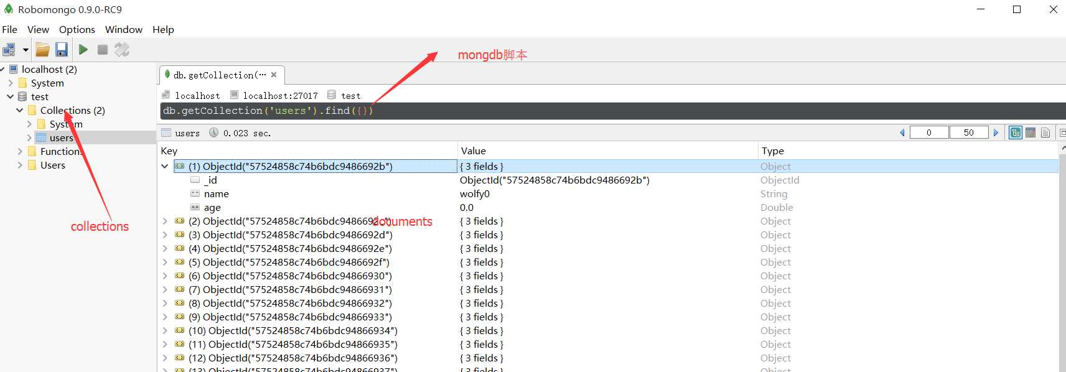Select document (9) ObjectId ending 6933
Screen dimensions: 1066x372
(609, 317)
